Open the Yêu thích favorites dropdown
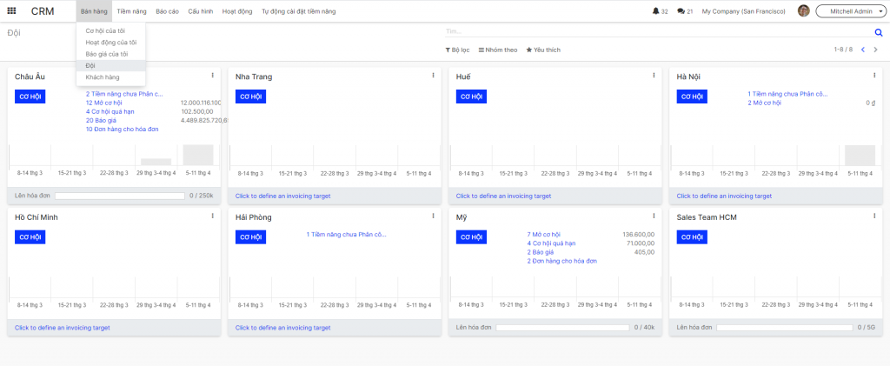The height and width of the screenshot is (366, 890). (x=543, y=50)
